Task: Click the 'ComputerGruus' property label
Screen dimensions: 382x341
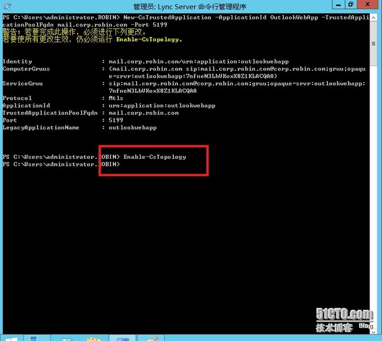Action: pyautogui.click(x=26, y=69)
